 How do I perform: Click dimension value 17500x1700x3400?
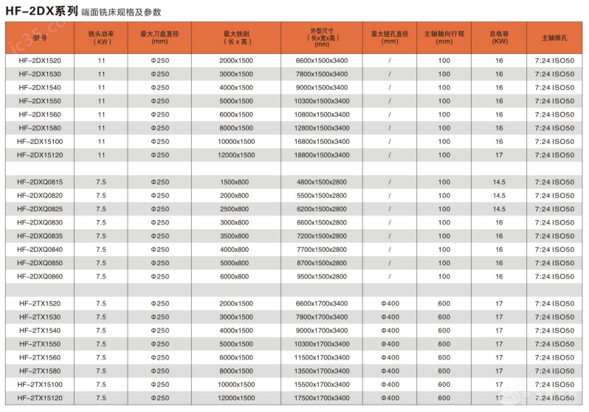click(x=322, y=398)
